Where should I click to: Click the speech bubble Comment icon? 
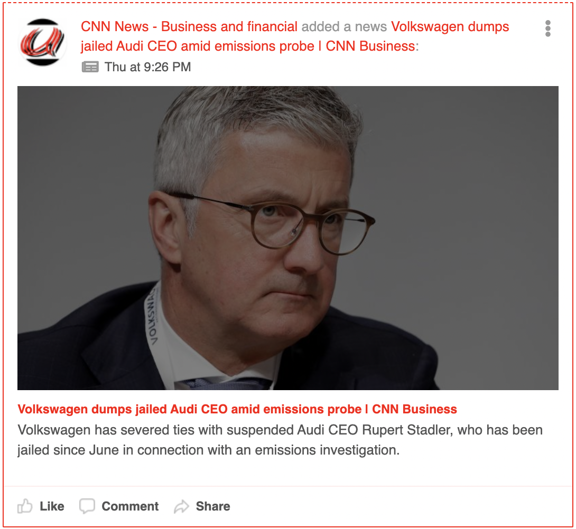pyautogui.click(x=87, y=506)
